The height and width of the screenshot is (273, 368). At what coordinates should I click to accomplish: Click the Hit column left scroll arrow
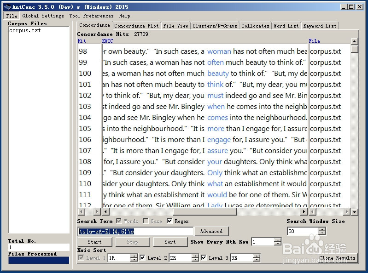[x=81, y=212]
